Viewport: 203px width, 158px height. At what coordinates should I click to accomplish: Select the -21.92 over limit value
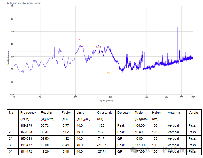tap(103, 145)
